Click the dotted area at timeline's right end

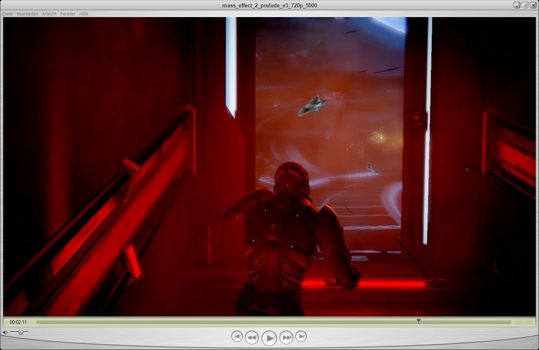[524, 322]
